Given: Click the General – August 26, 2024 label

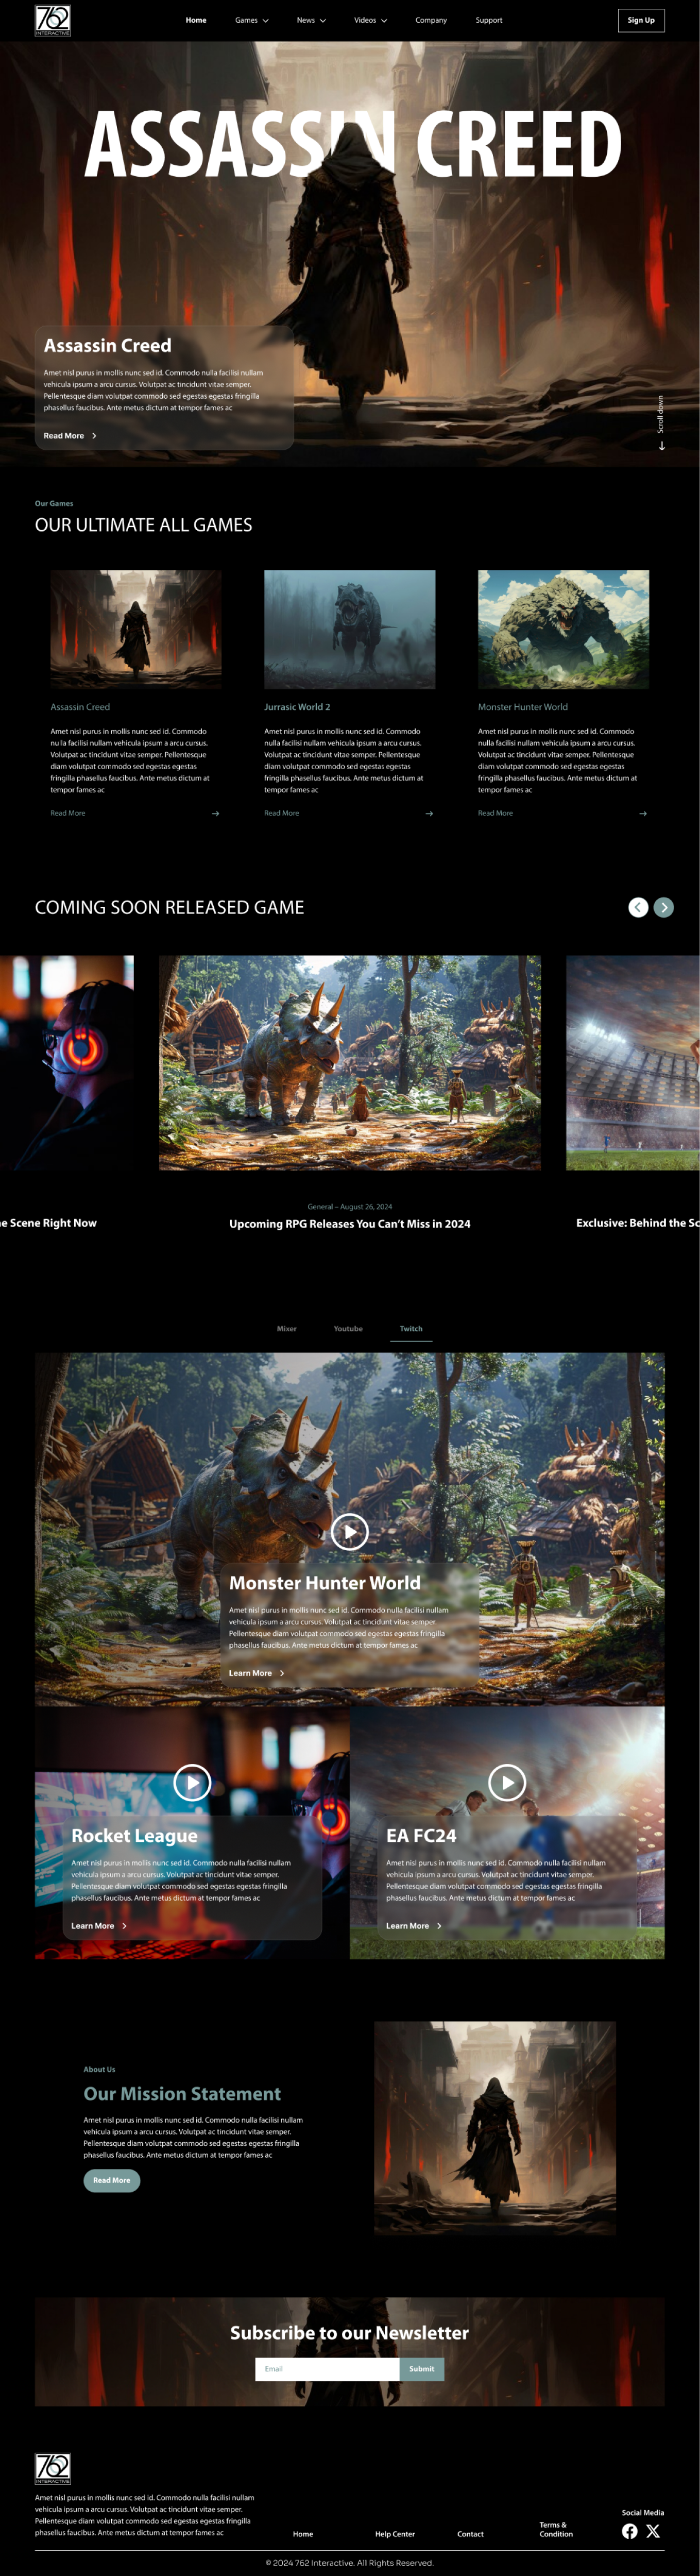Looking at the screenshot, I should (x=350, y=1206).
